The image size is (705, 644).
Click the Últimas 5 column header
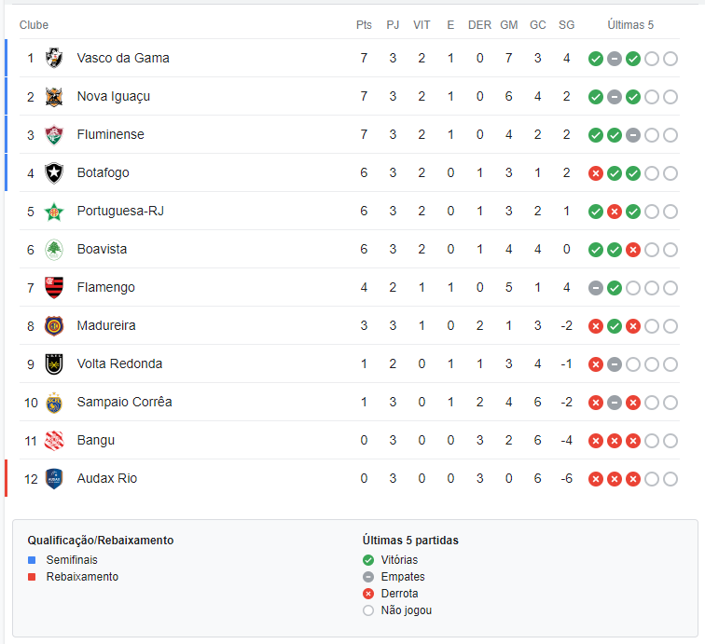pos(630,25)
